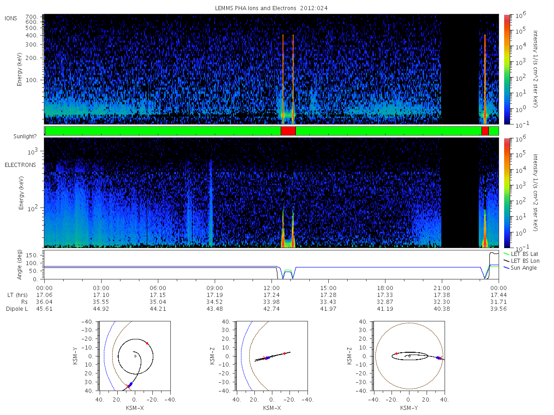554x415 pixels.
Task: Click the second red segment near end of Sunlight bar
Action: 485,131
